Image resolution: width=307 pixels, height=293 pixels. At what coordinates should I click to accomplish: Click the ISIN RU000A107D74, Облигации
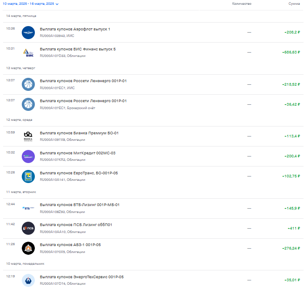pyautogui.click(x=63, y=283)
